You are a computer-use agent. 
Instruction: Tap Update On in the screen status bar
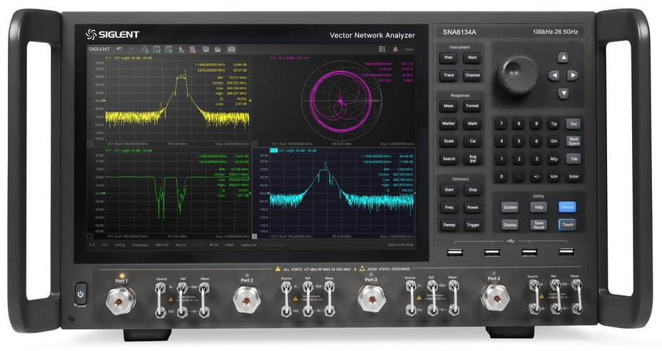(249, 245)
